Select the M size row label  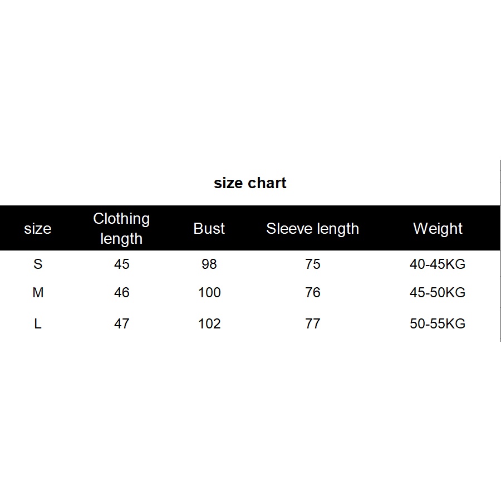click(x=38, y=293)
